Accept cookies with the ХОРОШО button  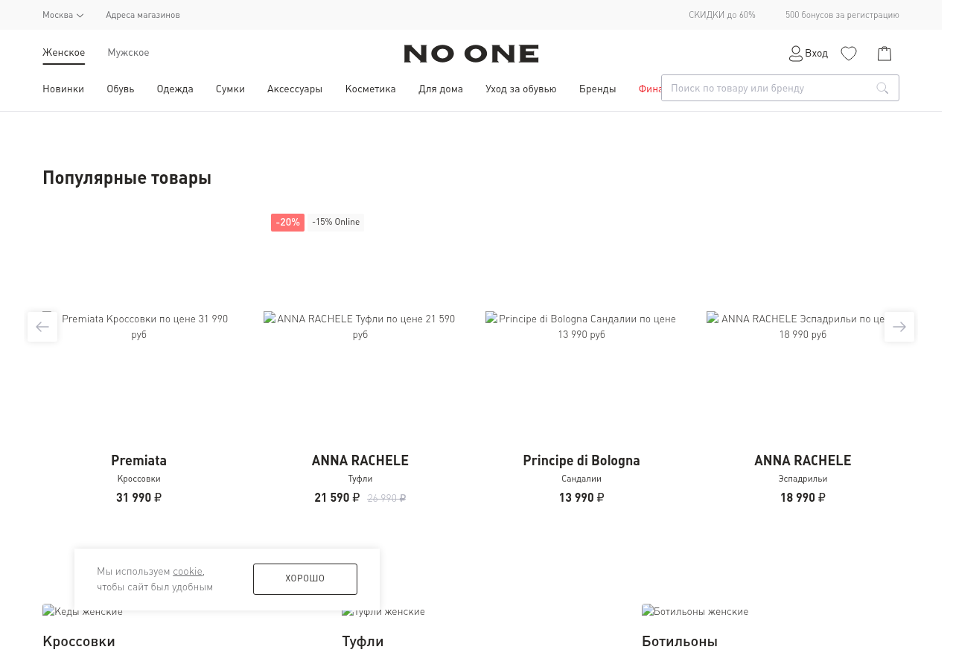click(x=305, y=579)
